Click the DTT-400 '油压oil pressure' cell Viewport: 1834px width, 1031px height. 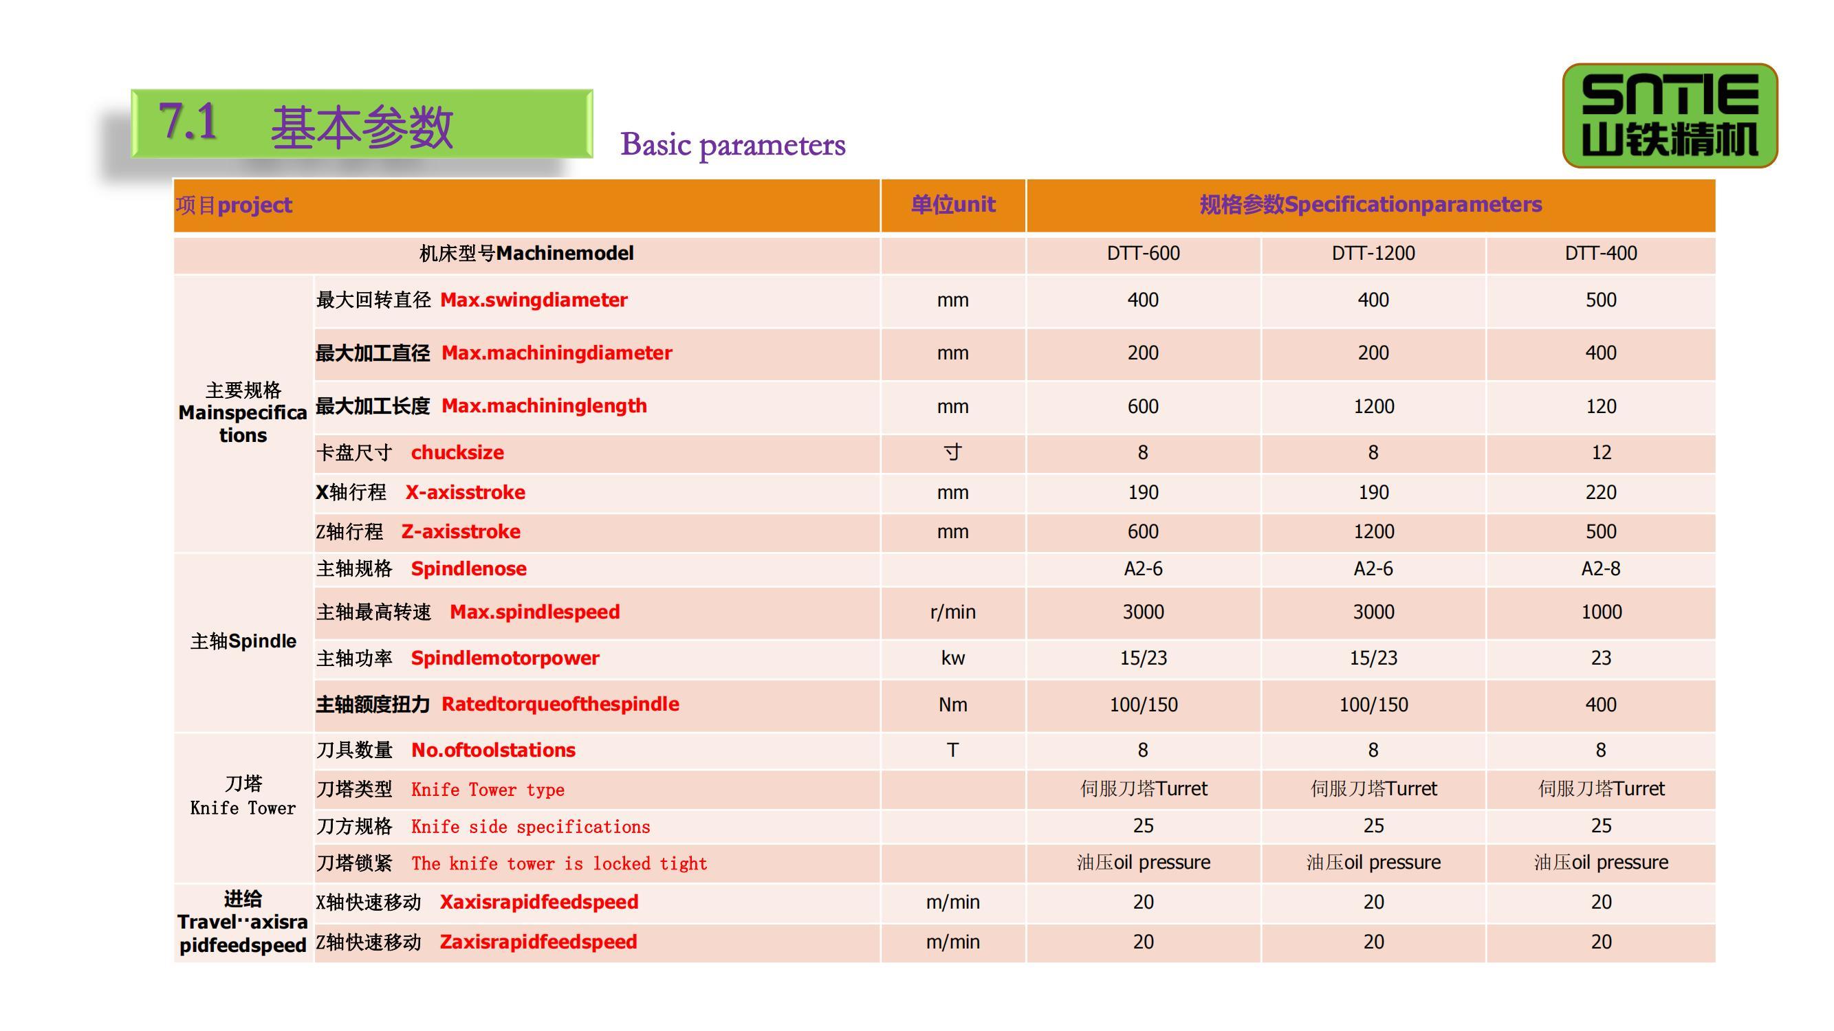[x=1600, y=863]
